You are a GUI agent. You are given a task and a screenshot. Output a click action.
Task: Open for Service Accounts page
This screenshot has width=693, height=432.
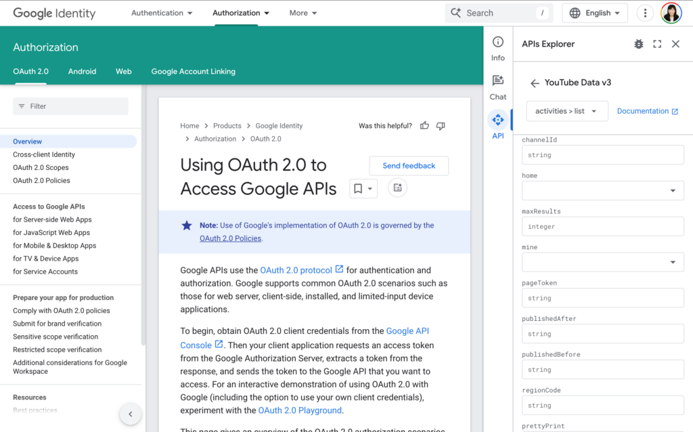(x=45, y=272)
